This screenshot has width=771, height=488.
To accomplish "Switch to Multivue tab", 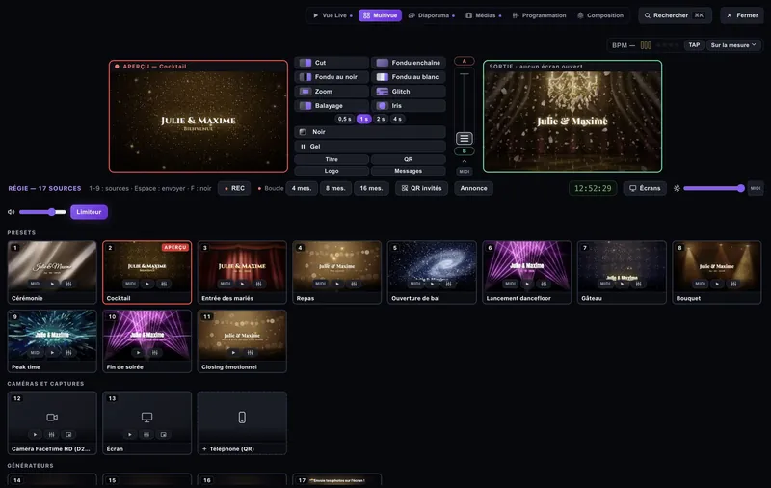I will (x=380, y=15).
